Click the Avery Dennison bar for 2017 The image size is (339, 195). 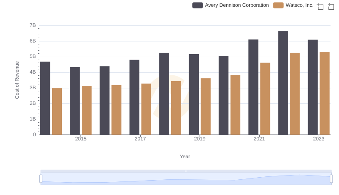(134, 97)
